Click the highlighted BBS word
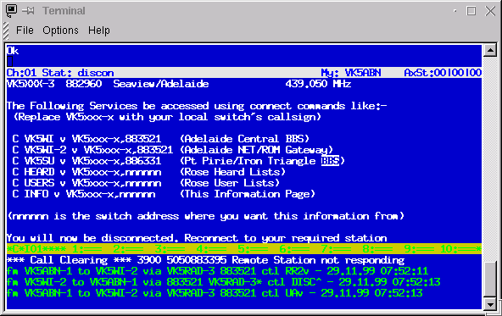 tap(330, 161)
